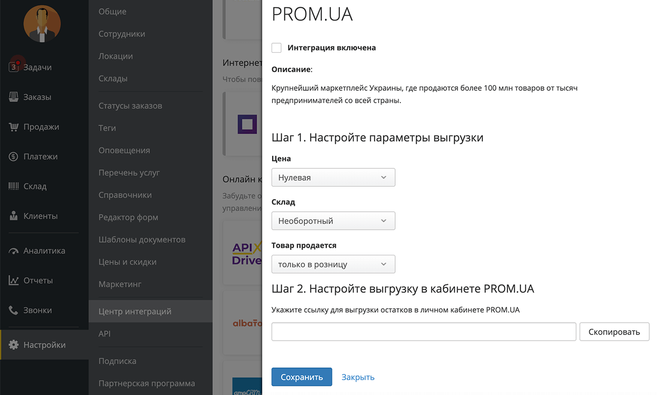Click the Описание label text

[x=292, y=69]
